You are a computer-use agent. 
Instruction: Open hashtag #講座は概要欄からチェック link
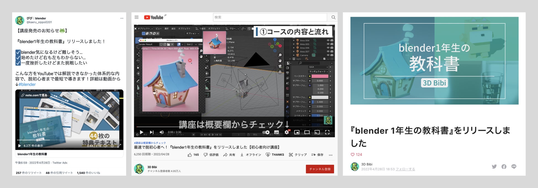[150, 143]
